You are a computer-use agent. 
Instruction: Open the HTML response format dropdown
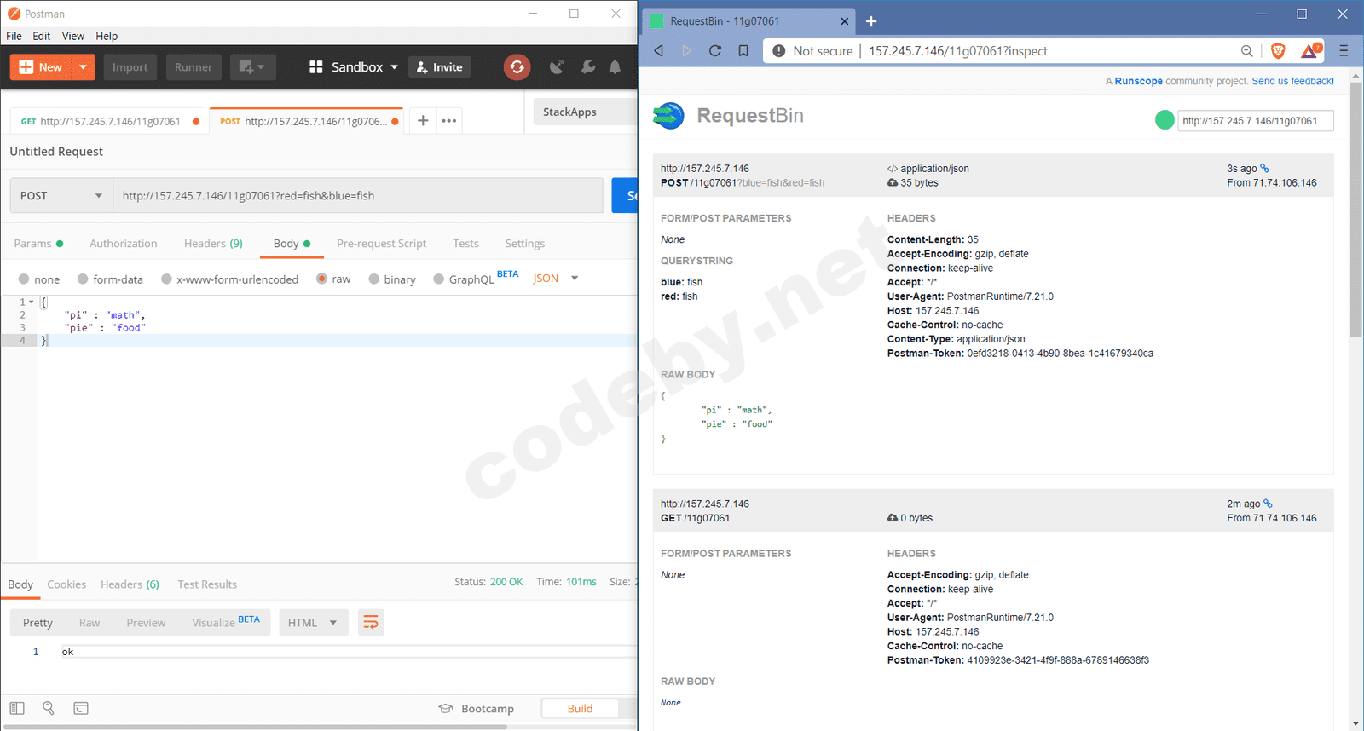click(313, 623)
